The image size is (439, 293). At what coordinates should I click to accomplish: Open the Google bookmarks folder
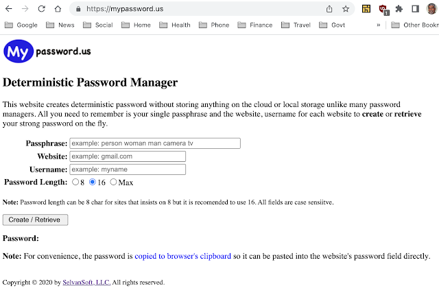point(21,25)
